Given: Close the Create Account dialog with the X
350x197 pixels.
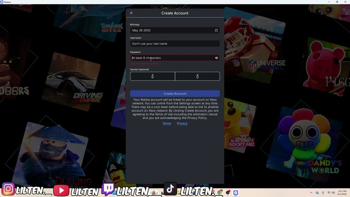Looking at the screenshot, I should [x=131, y=13].
